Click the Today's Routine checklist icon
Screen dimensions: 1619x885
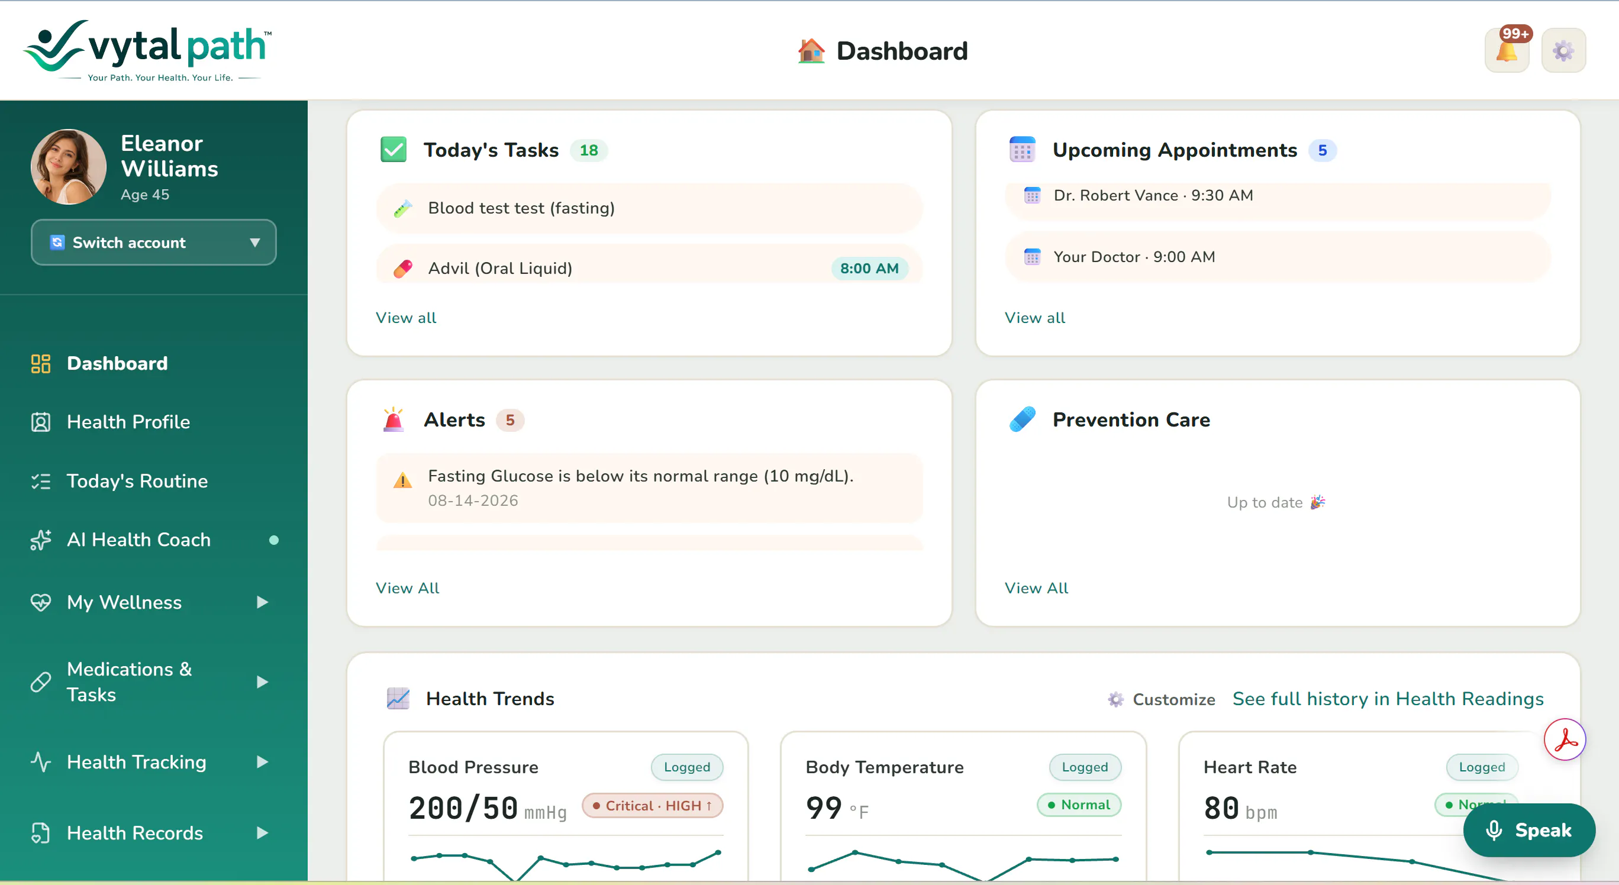(x=41, y=481)
